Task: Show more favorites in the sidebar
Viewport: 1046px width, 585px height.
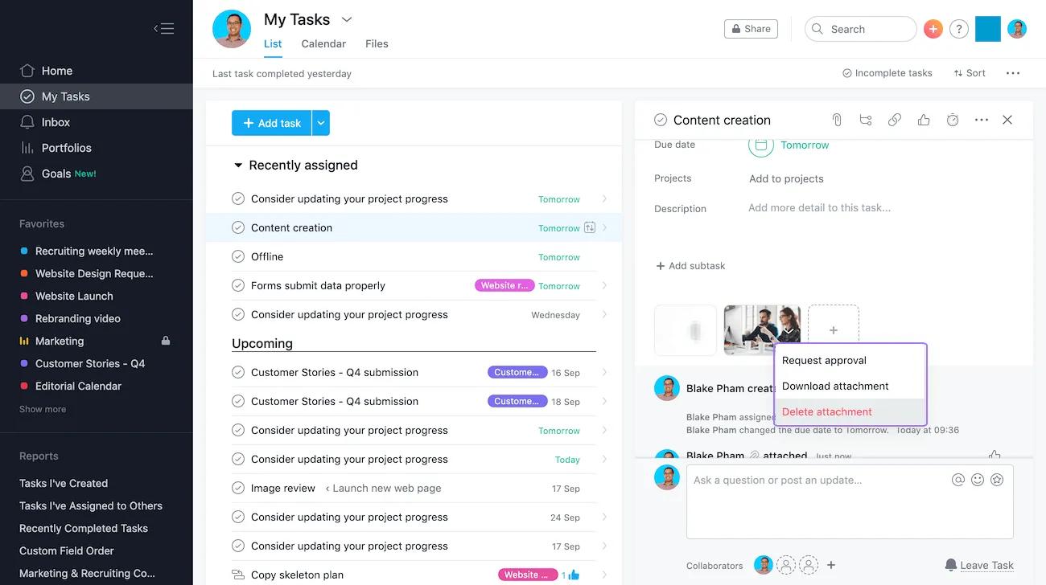Action: [x=42, y=408]
